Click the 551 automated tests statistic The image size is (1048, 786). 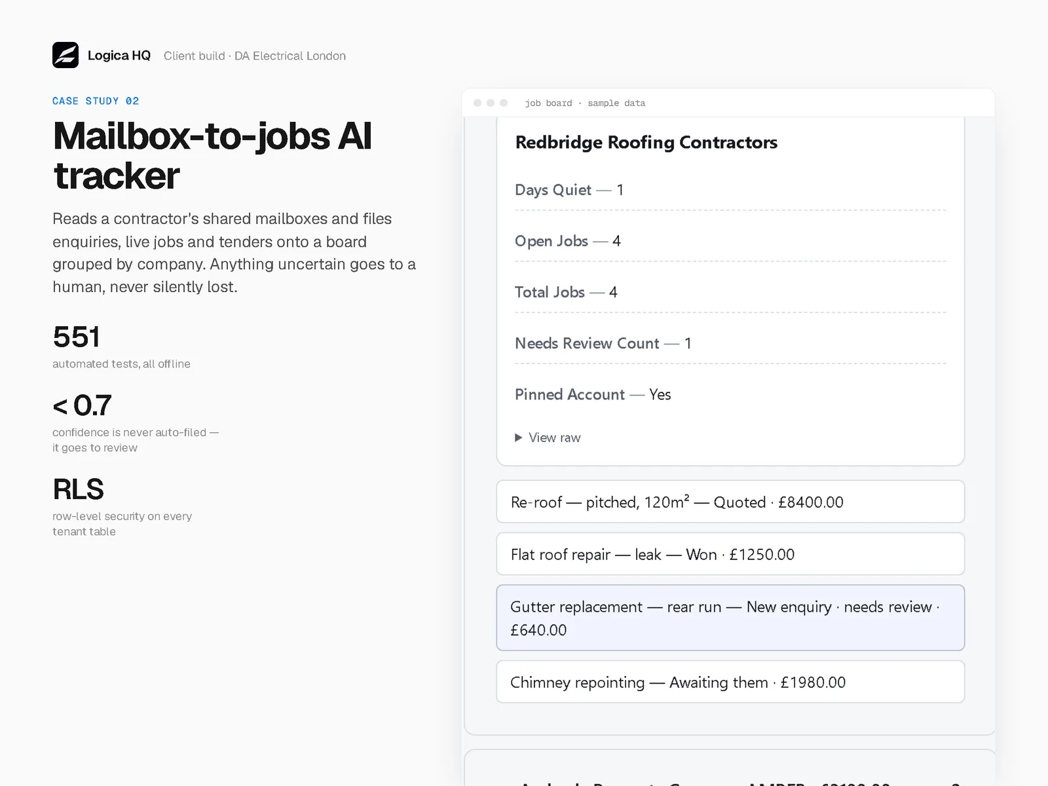point(121,346)
